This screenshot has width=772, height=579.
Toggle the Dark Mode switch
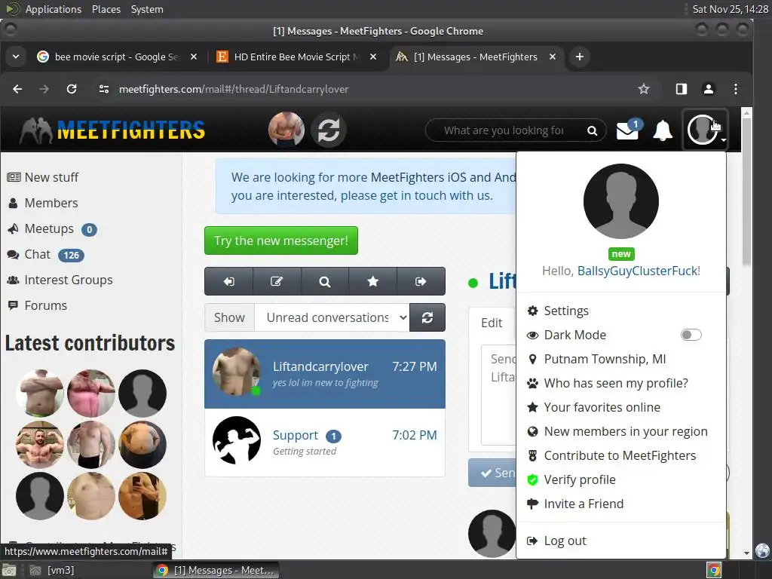click(x=691, y=335)
